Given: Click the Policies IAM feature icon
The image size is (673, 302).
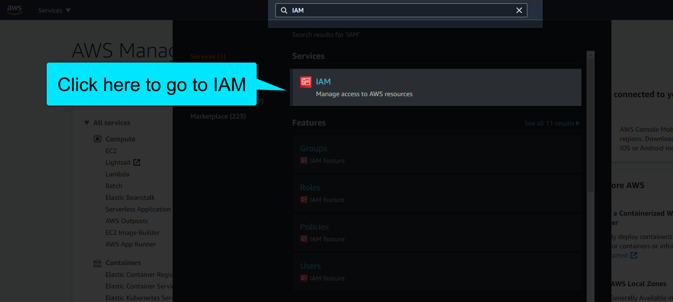Looking at the screenshot, I should pyautogui.click(x=304, y=239).
